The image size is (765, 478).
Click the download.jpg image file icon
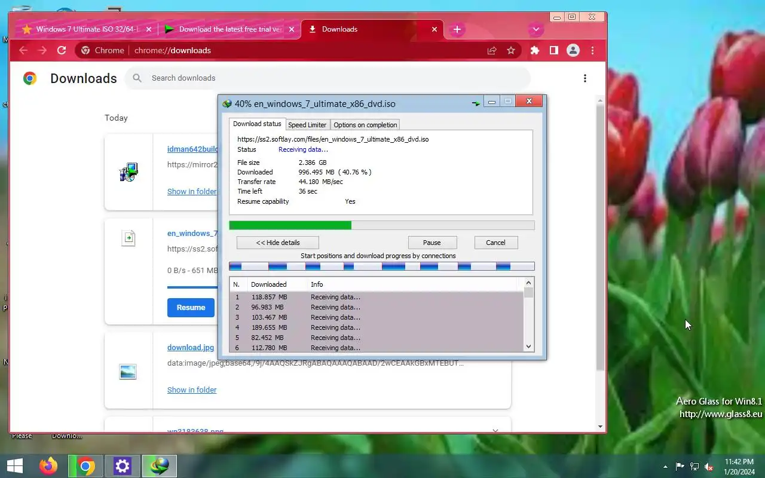coord(128,372)
